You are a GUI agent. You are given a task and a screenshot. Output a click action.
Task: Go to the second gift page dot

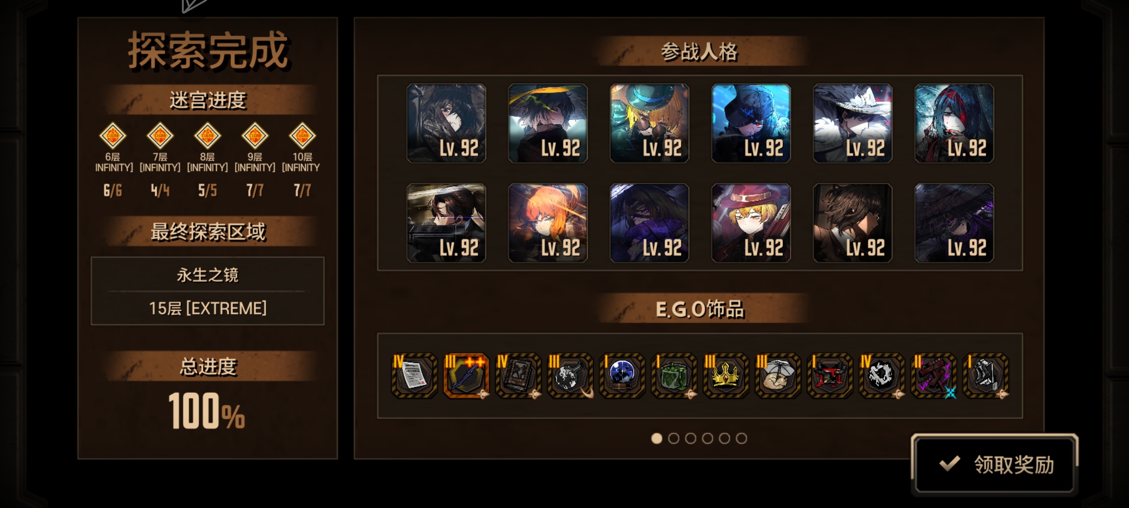click(674, 438)
